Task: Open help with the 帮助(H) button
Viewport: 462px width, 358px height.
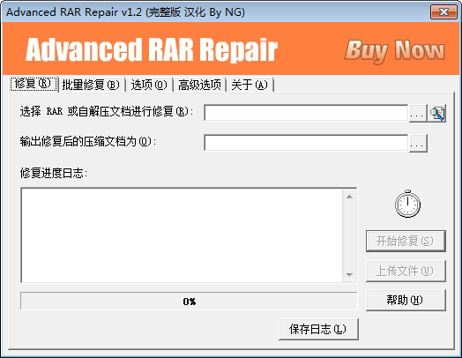Action: pyautogui.click(x=406, y=300)
